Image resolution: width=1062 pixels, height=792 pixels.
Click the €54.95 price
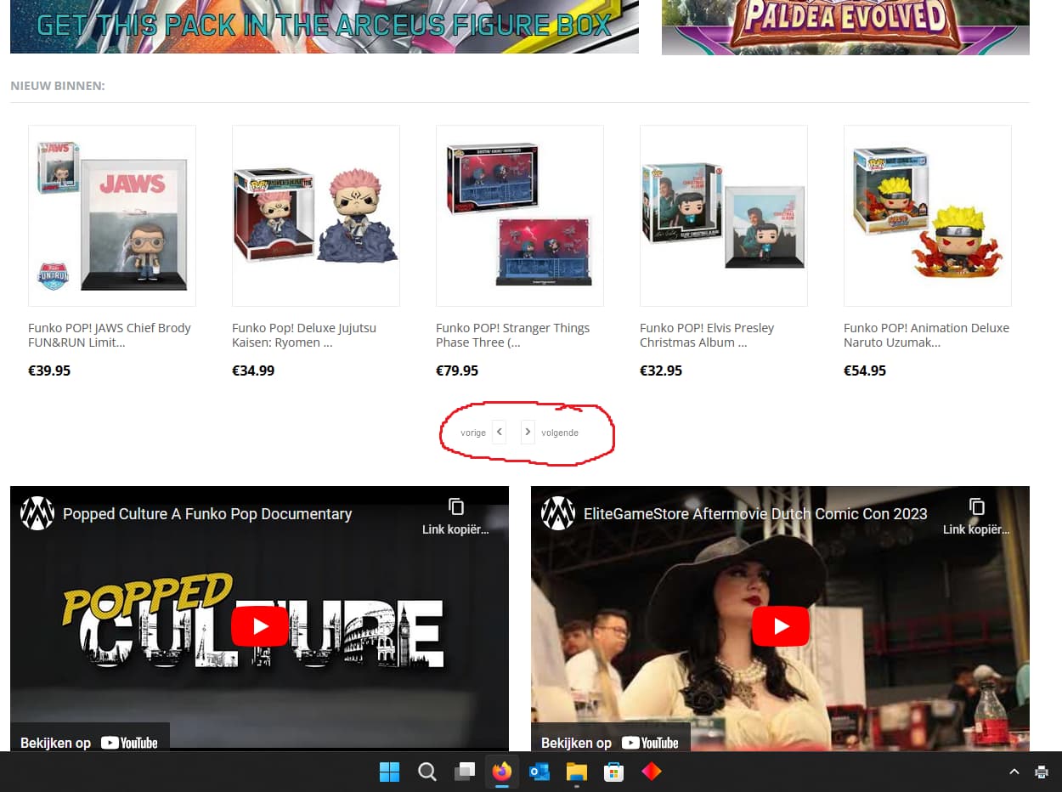[865, 371]
